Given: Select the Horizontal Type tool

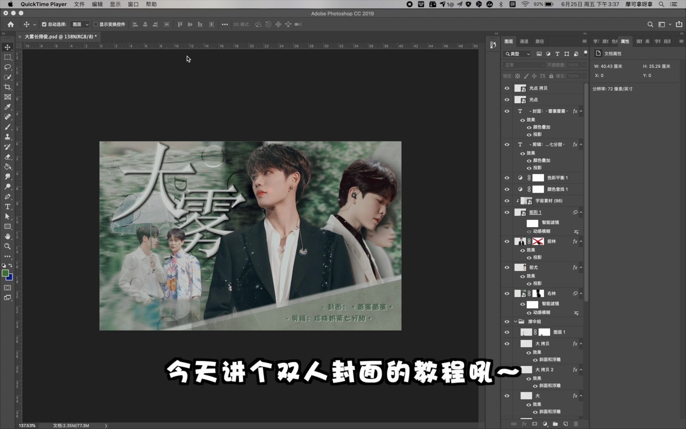Looking at the screenshot, I should [x=8, y=207].
